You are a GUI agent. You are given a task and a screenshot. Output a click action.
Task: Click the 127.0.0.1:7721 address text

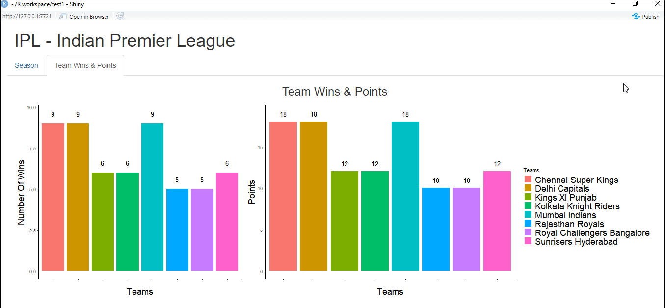click(x=27, y=16)
